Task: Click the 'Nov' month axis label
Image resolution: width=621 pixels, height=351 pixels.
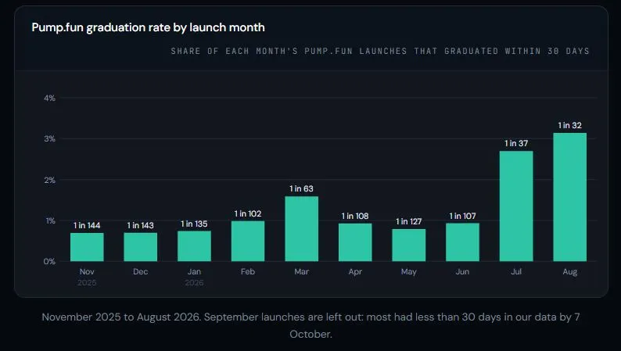Action: pos(87,271)
